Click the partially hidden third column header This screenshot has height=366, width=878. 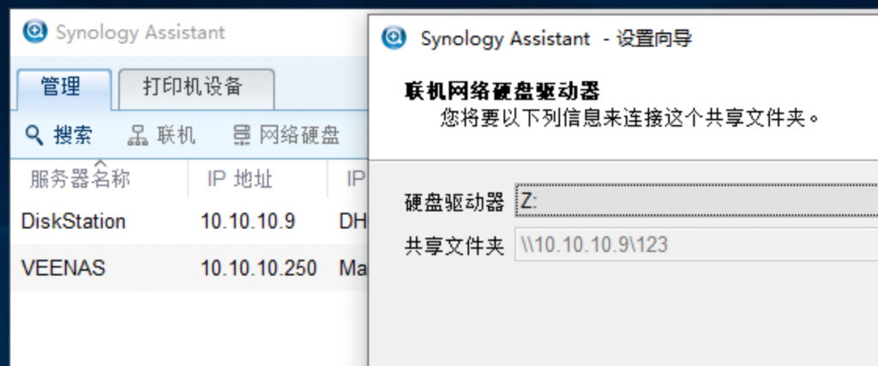tap(353, 179)
